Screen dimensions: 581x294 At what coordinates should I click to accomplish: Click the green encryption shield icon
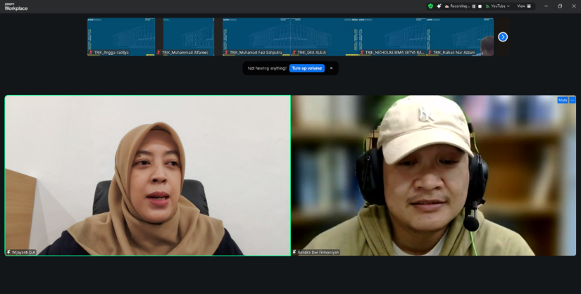[x=430, y=6]
